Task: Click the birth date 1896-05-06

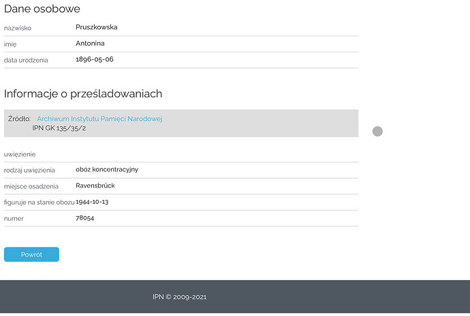Action: coord(94,60)
